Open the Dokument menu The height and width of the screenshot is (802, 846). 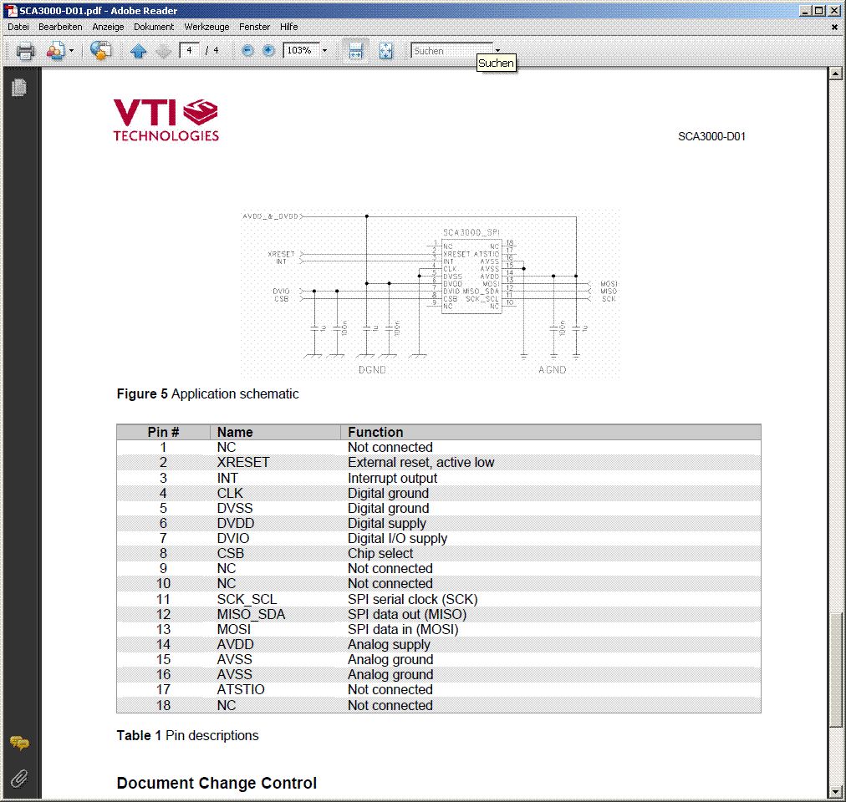tap(154, 27)
